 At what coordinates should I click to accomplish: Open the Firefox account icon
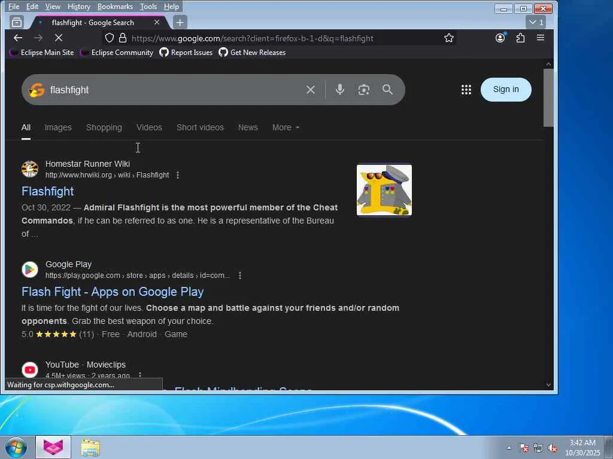500,38
